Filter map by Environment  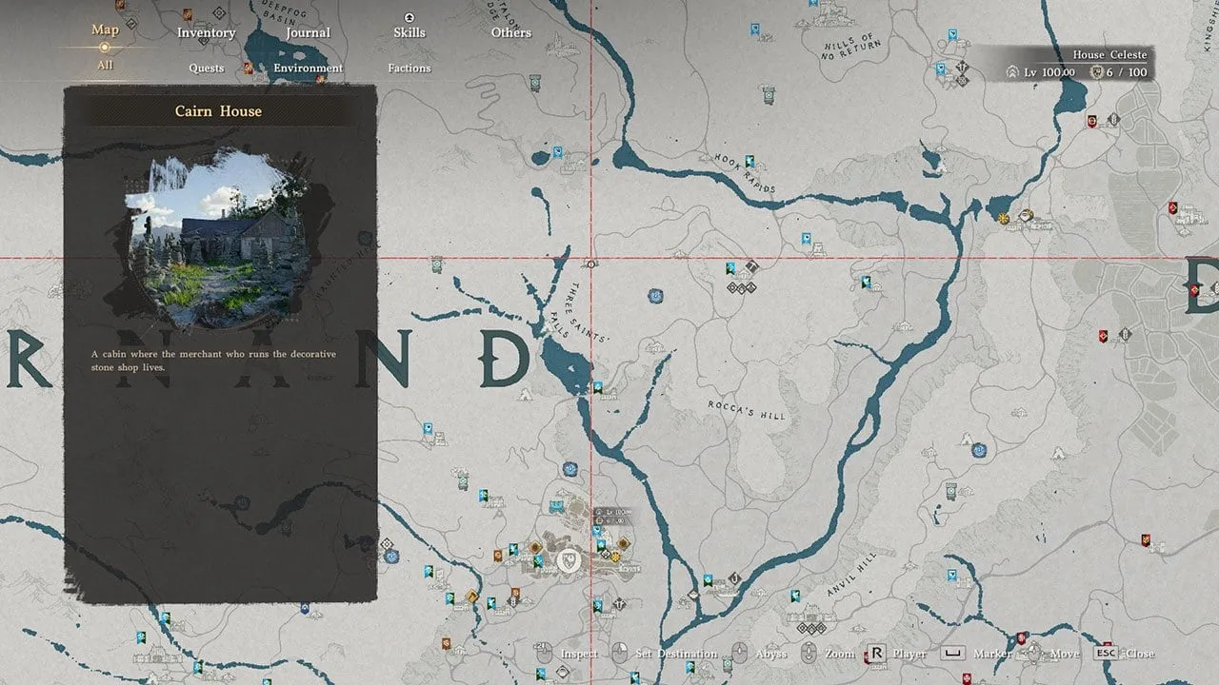308,68
